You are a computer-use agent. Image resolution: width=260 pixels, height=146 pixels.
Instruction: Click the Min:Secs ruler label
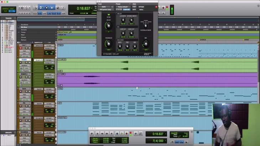(x=24, y=27)
